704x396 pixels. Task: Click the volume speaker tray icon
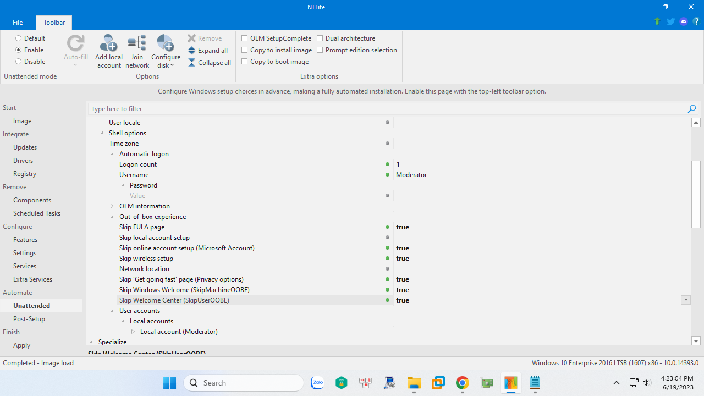coord(646,383)
